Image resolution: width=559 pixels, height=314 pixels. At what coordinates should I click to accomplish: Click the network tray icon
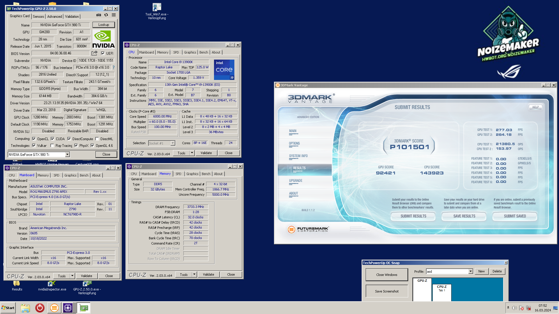528,308
